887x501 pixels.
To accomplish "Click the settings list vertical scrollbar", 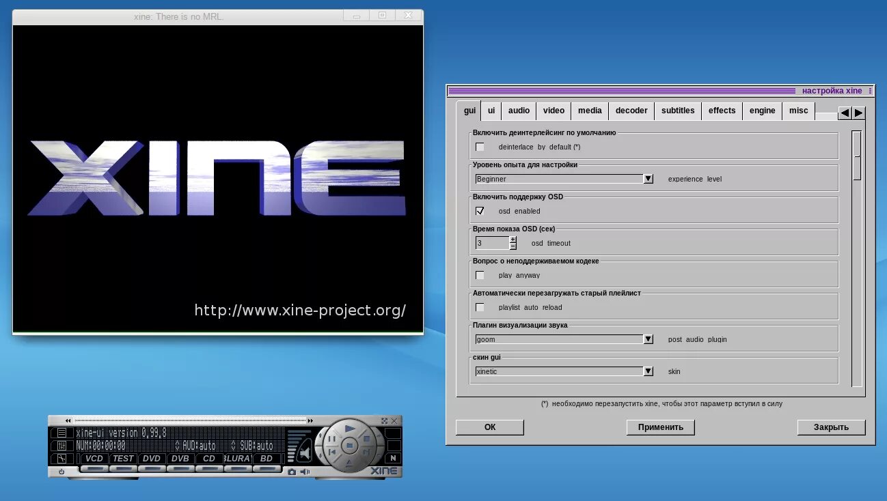I will (857, 258).
